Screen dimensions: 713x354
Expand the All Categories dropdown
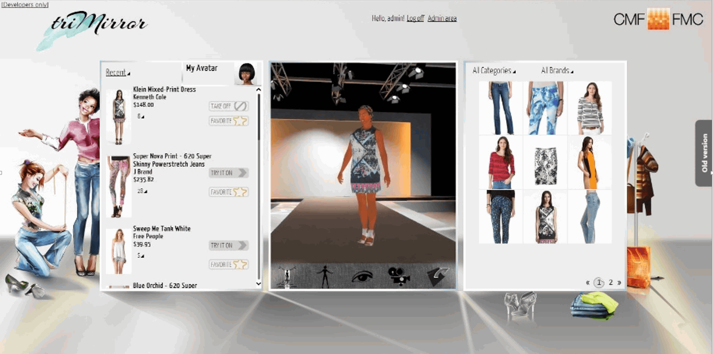494,71
